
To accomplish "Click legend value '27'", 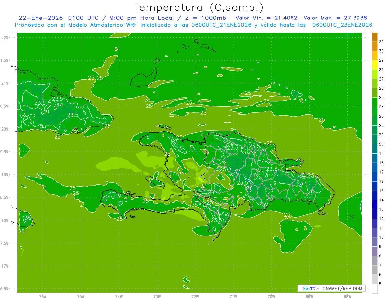I will pyautogui.click(x=381, y=79).
